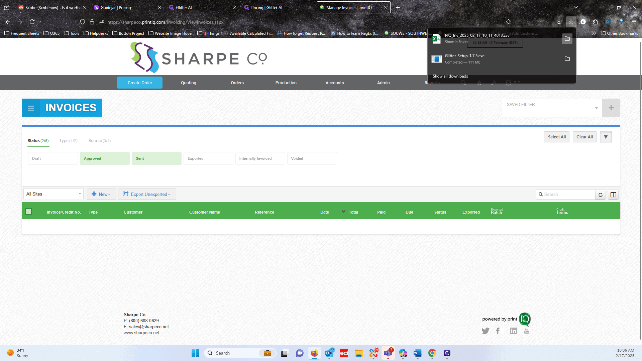
Task: Open the Firefox extensions puzzle icon
Action: (595, 22)
